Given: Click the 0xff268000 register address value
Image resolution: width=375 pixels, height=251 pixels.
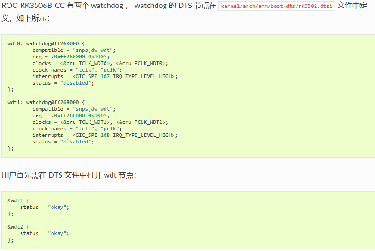Looking at the screenshot, I should click(69, 115).
